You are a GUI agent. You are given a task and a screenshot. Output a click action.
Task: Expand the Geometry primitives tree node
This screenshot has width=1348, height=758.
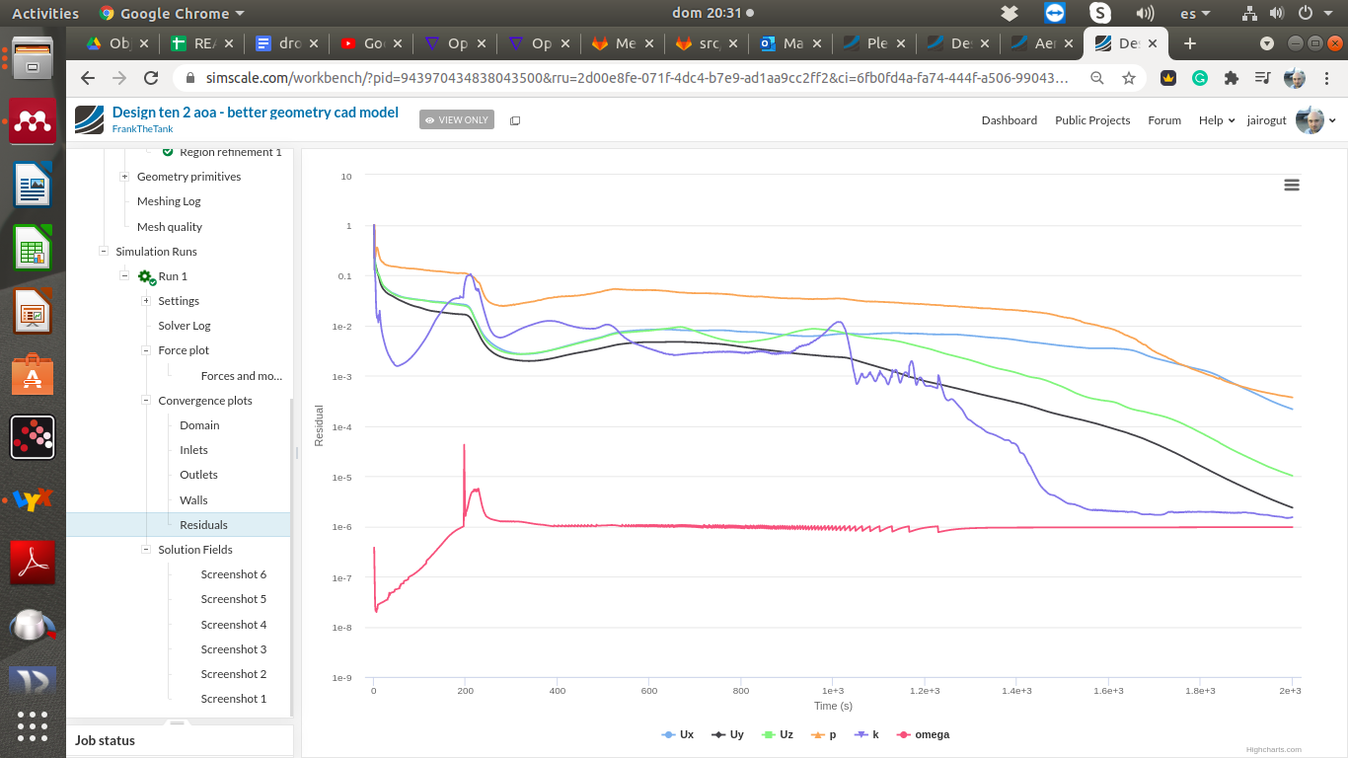coord(124,177)
